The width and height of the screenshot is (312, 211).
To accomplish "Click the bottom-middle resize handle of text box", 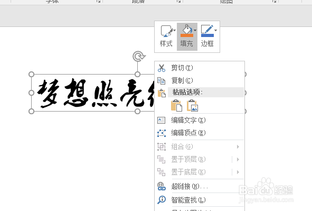I will pyautogui.click(x=137, y=112).
